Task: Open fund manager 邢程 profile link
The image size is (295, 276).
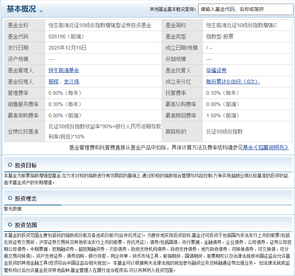Action: click(x=53, y=82)
